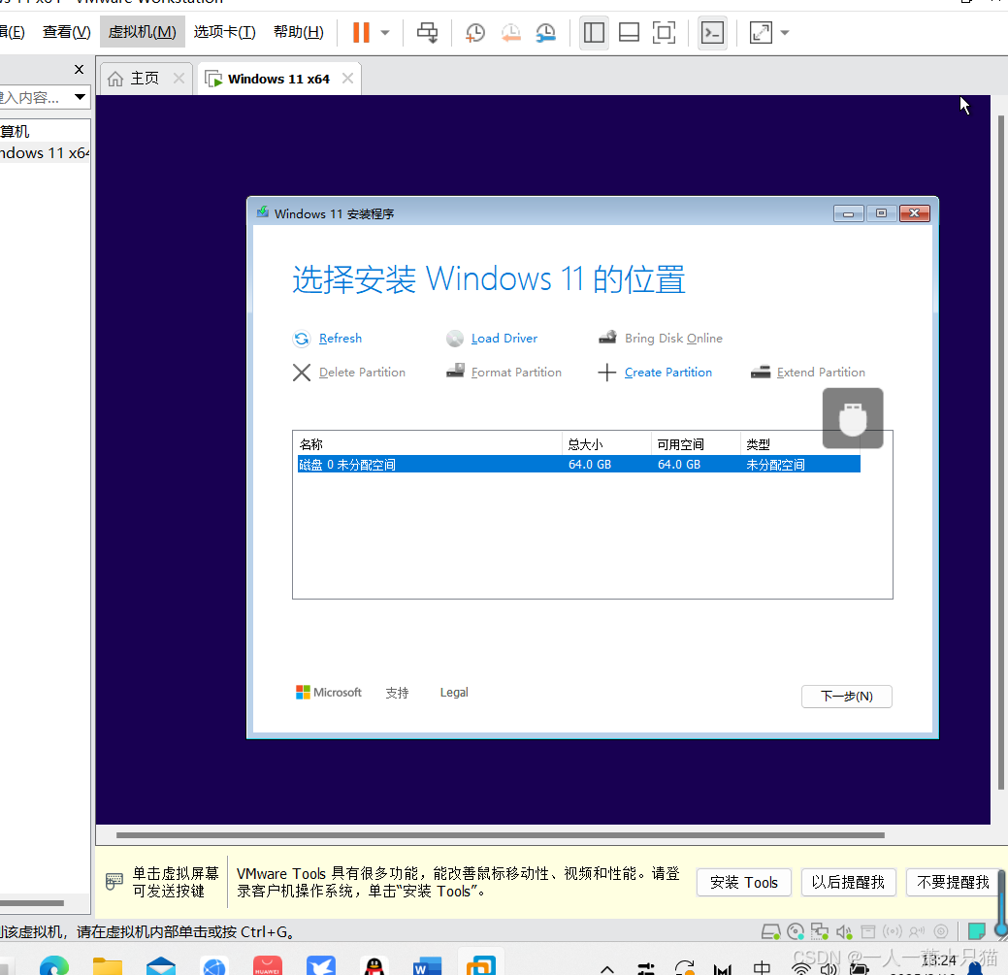Viewport: 1008px width, 975px height.
Task: Click the installer window setup icon
Action: tap(262, 212)
